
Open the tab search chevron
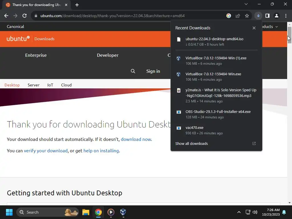tap(246, 4)
